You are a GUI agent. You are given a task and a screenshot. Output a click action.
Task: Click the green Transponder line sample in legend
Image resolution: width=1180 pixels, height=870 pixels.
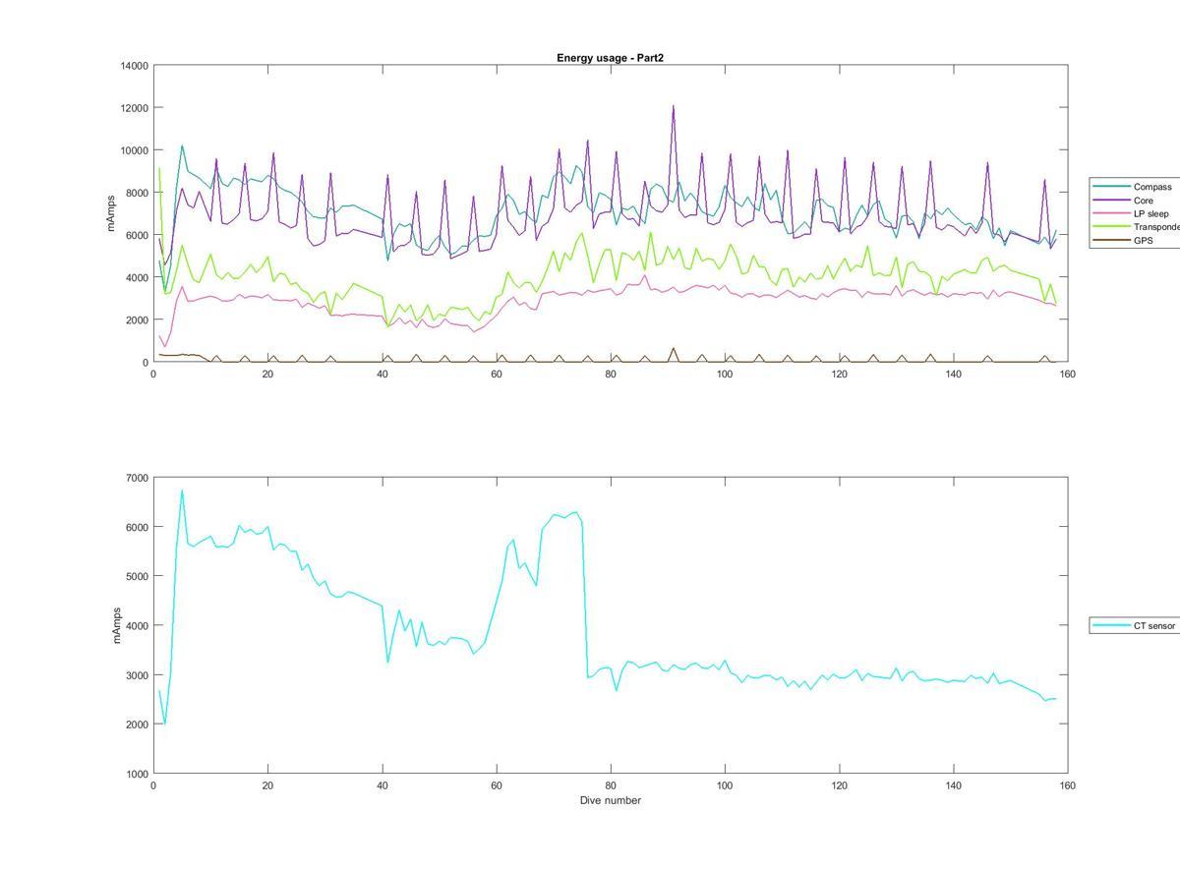(1111, 227)
